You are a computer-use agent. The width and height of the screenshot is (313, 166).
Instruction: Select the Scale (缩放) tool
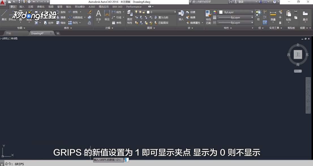click(x=61, y=23)
